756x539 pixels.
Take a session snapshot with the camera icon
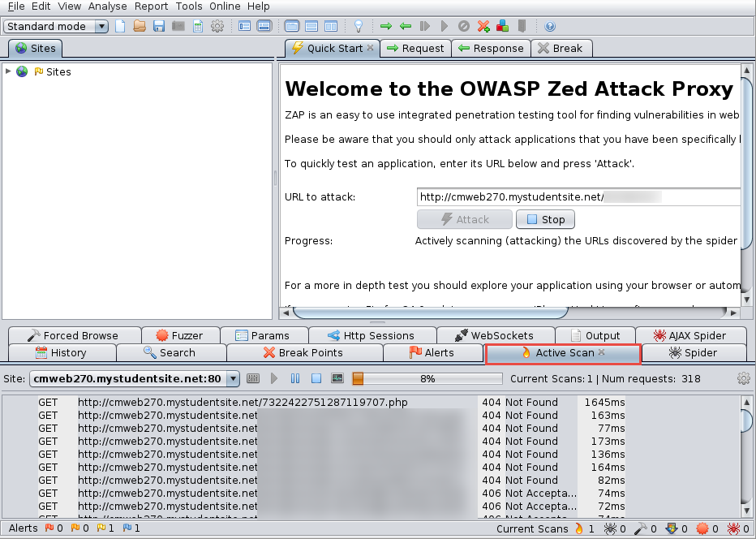(x=178, y=26)
